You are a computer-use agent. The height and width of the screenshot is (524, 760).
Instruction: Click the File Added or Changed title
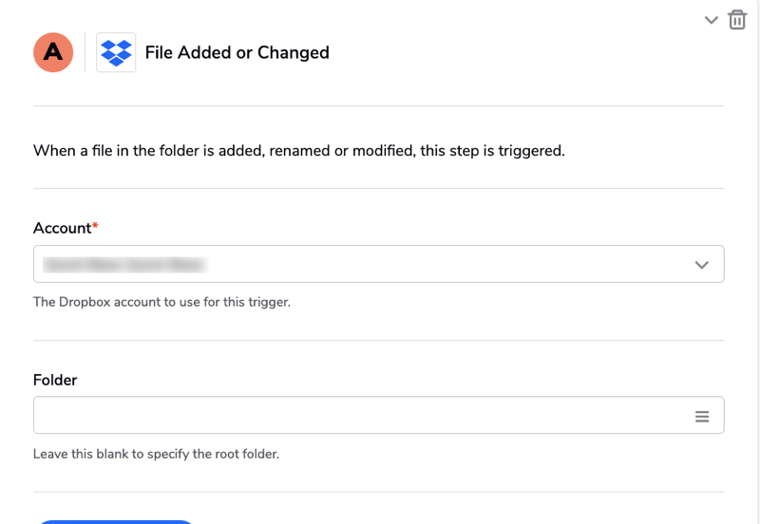(237, 53)
